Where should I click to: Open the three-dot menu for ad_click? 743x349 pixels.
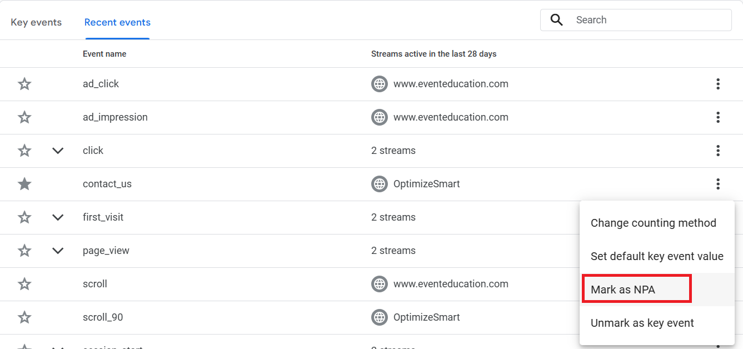coord(718,84)
